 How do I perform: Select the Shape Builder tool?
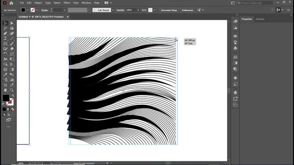[x=5, y=64]
